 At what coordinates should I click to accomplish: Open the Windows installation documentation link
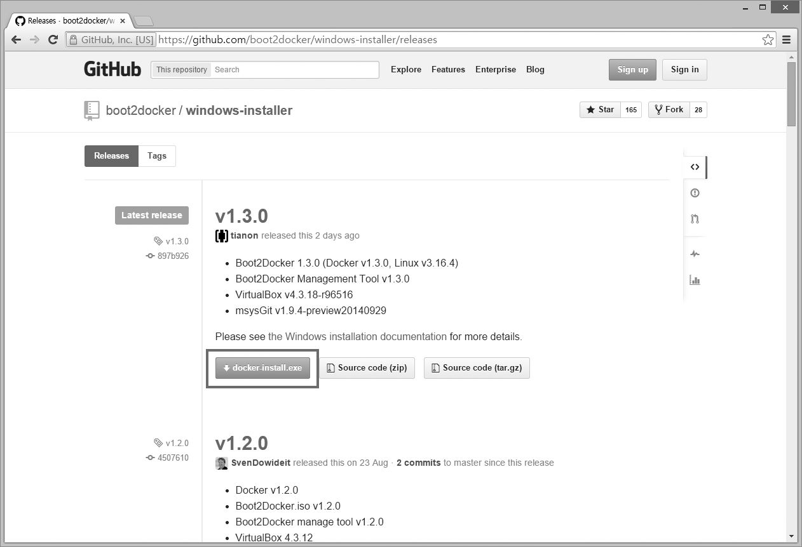tap(357, 336)
